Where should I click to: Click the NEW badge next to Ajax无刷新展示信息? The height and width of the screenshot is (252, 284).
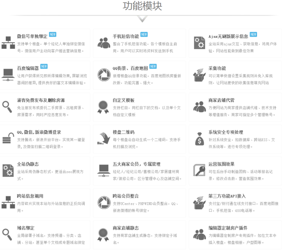click(x=253, y=34)
